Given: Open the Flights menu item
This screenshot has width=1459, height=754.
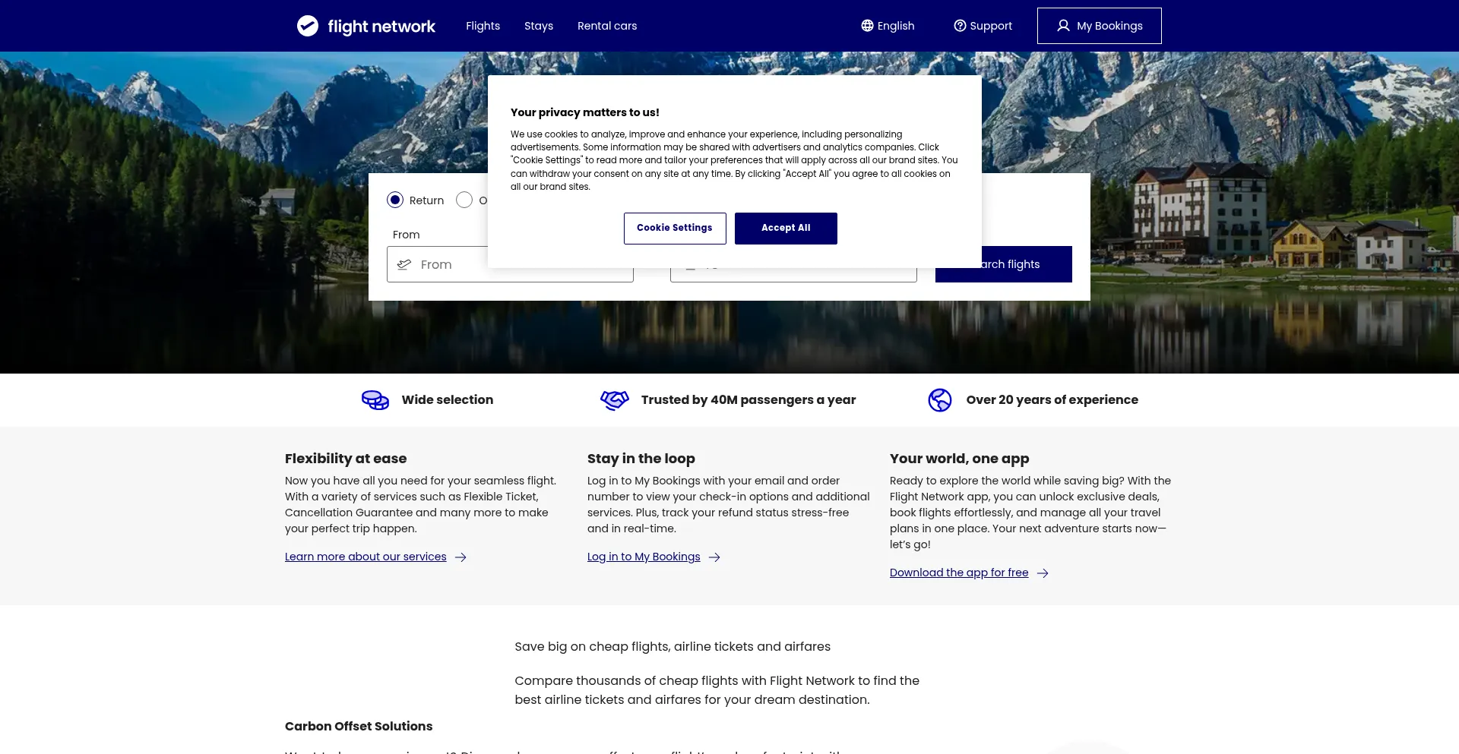Looking at the screenshot, I should point(483,26).
